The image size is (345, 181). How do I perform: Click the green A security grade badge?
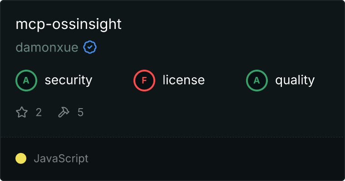point(26,81)
